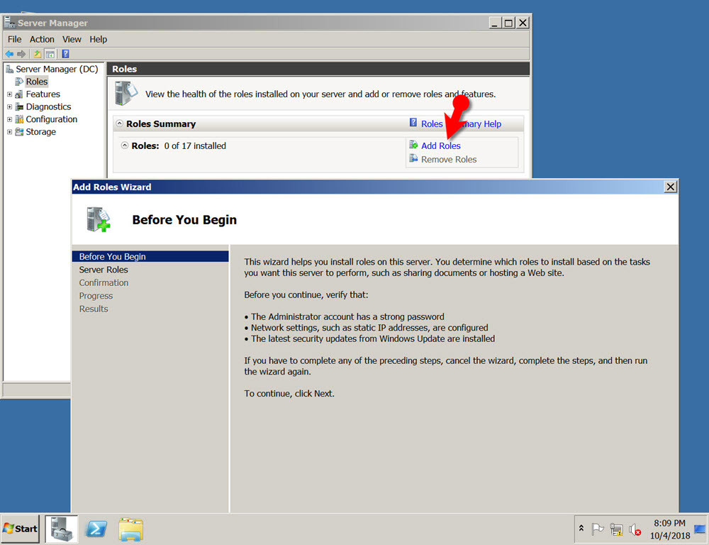Click the Results wizard step
709x545 pixels.
(94, 309)
